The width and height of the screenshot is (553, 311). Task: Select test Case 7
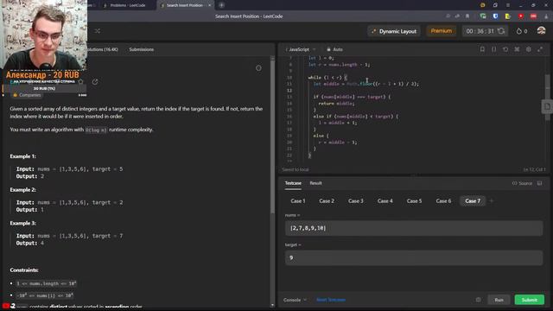[473, 201]
